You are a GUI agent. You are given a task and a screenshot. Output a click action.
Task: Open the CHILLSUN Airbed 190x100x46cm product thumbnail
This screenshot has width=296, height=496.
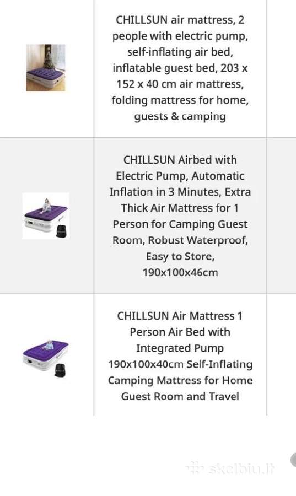46,215
